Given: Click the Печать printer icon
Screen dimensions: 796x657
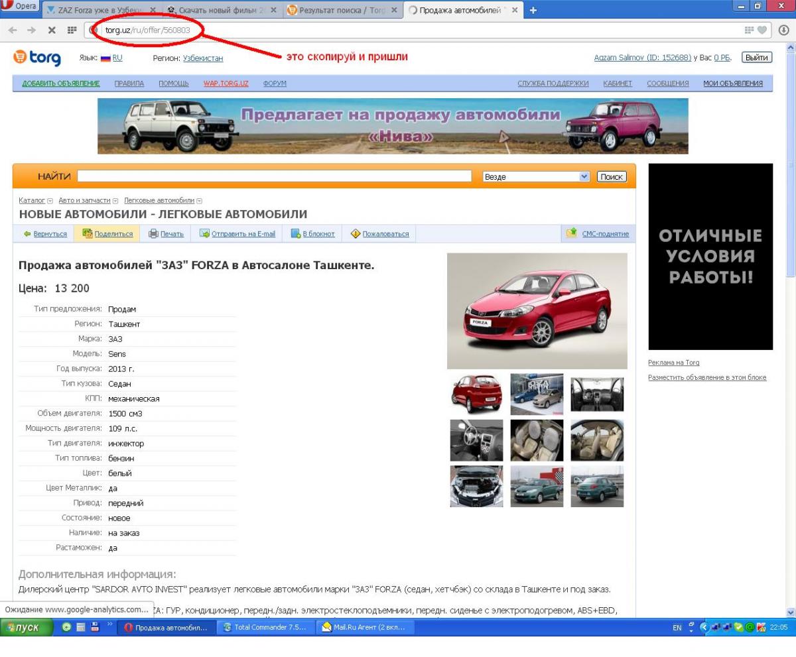Looking at the screenshot, I should 153,233.
